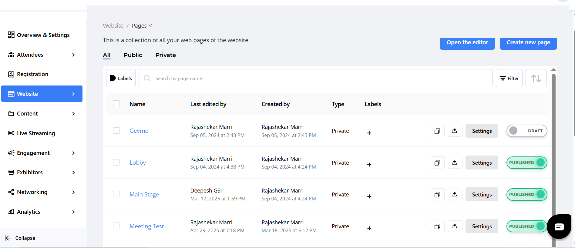Screen dimensions: 575x248
Task: Click the Registration badge icon
Action: pyautogui.click(x=11, y=74)
